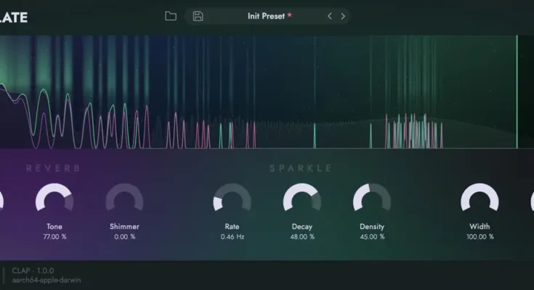
Task: Open the Init Preset name selector
Action: [x=266, y=16]
